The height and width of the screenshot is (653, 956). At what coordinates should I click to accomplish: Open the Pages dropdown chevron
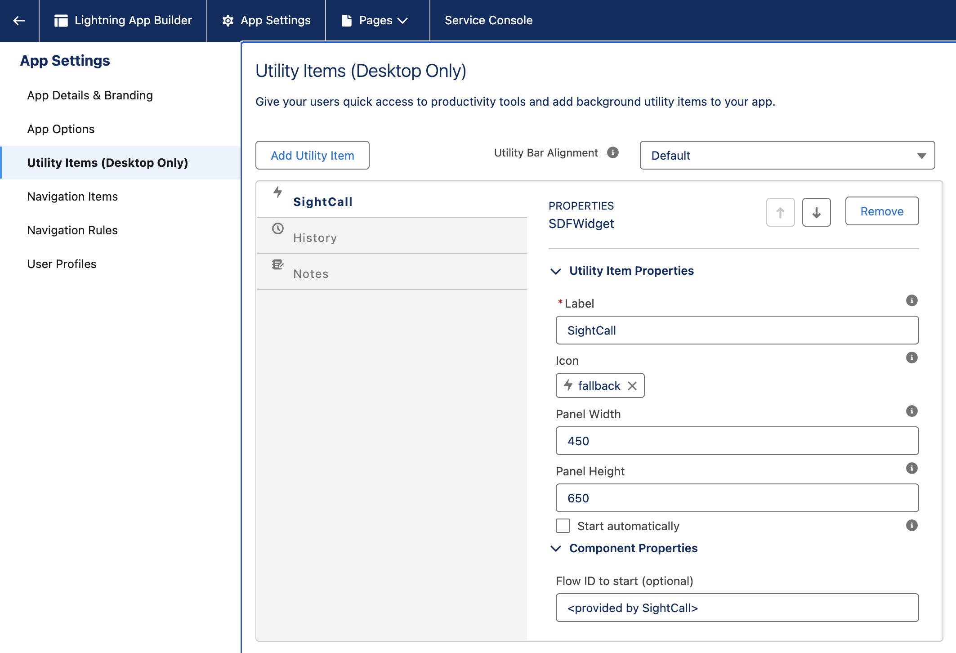(403, 21)
